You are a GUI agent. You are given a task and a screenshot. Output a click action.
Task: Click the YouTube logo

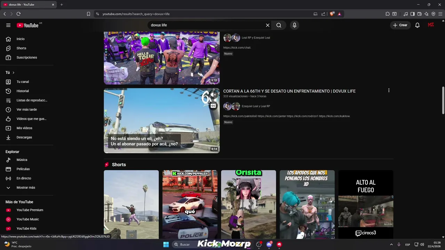click(x=27, y=25)
